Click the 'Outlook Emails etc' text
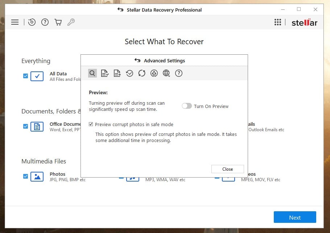 266,130
